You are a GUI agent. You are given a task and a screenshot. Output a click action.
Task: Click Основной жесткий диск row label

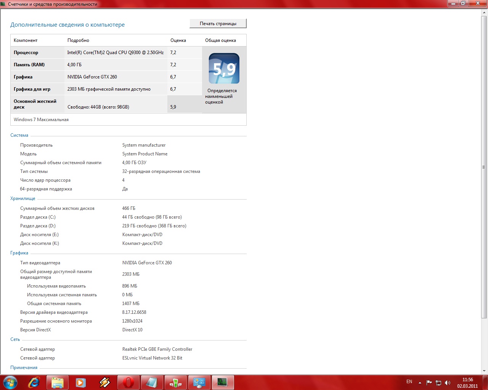click(x=35, y=104)
